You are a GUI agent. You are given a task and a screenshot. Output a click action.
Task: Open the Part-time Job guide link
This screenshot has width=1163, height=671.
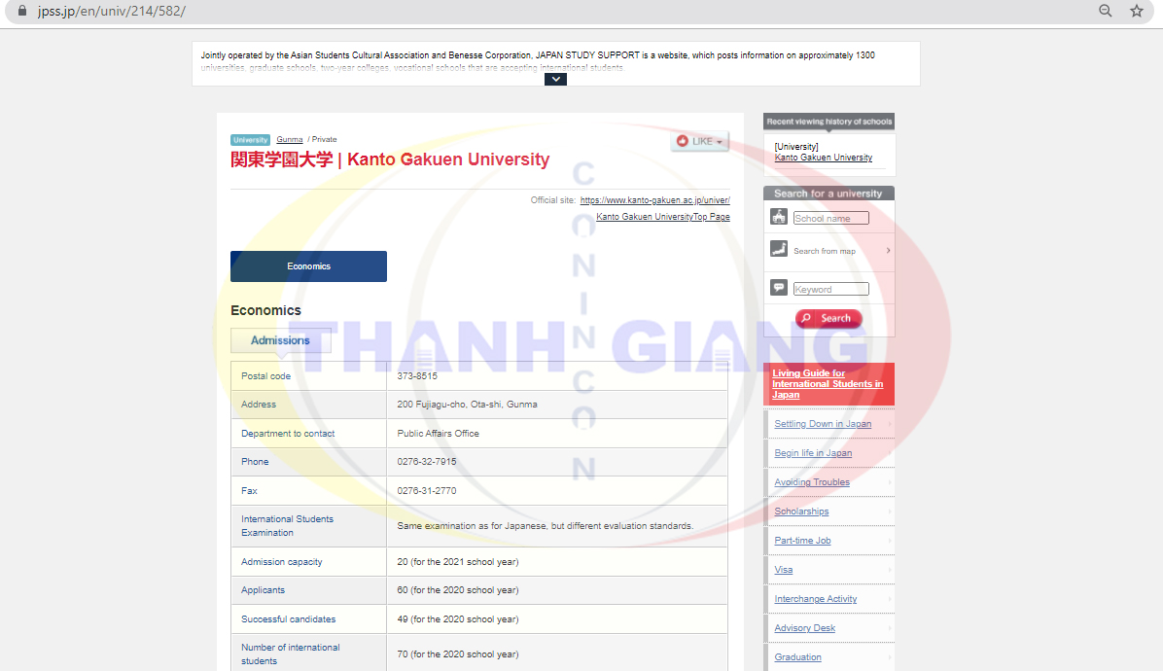802,541
